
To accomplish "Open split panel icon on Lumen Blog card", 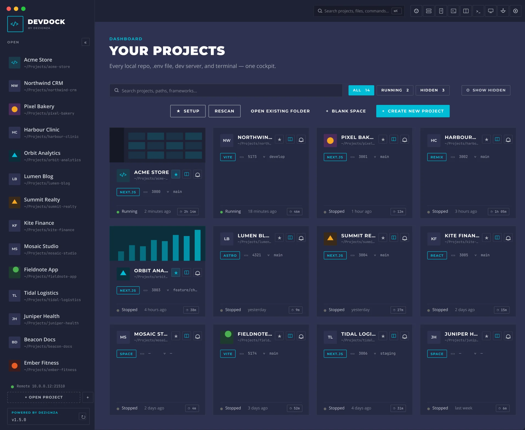I will [290, 238].
